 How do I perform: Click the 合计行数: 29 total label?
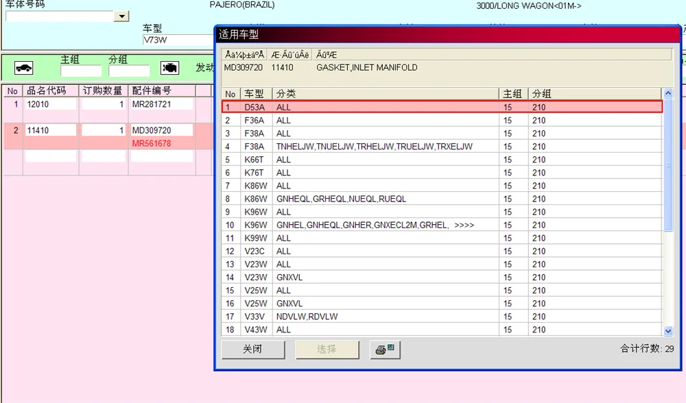pos(647,348)
